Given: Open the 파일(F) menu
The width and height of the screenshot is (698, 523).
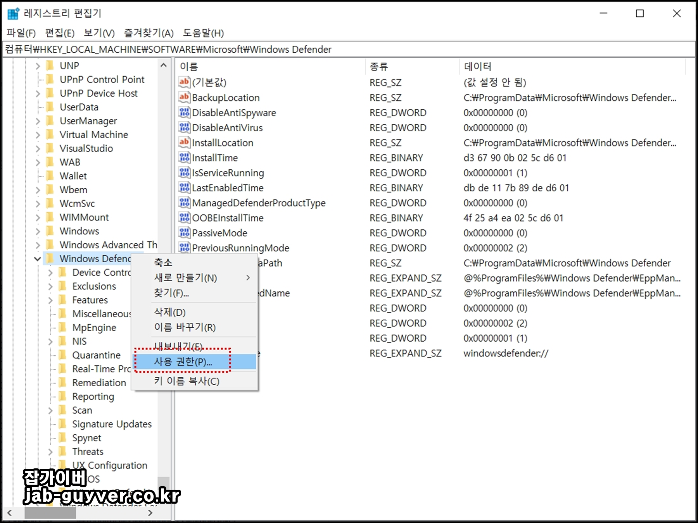Looking at the screenshot, I should coord(21,33).
